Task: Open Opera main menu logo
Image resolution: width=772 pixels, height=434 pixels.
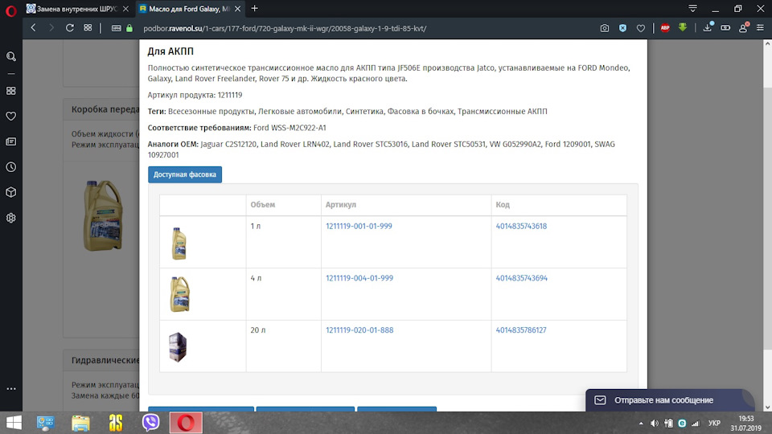Action: click(x=10, y=10)
